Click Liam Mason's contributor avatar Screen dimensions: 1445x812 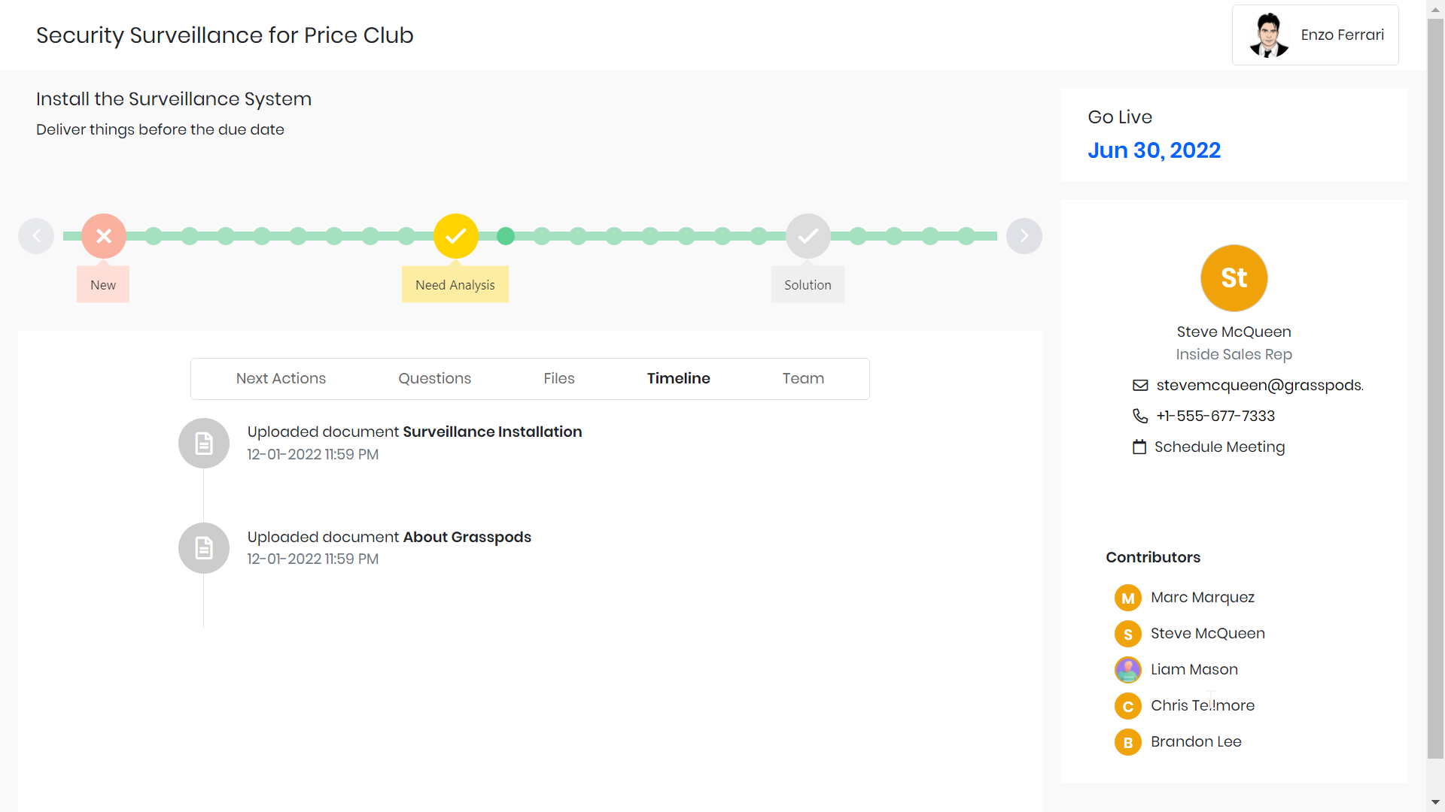pos(1127,669)
